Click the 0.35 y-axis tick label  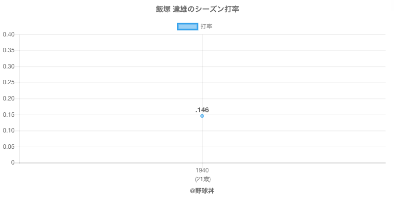8,51
